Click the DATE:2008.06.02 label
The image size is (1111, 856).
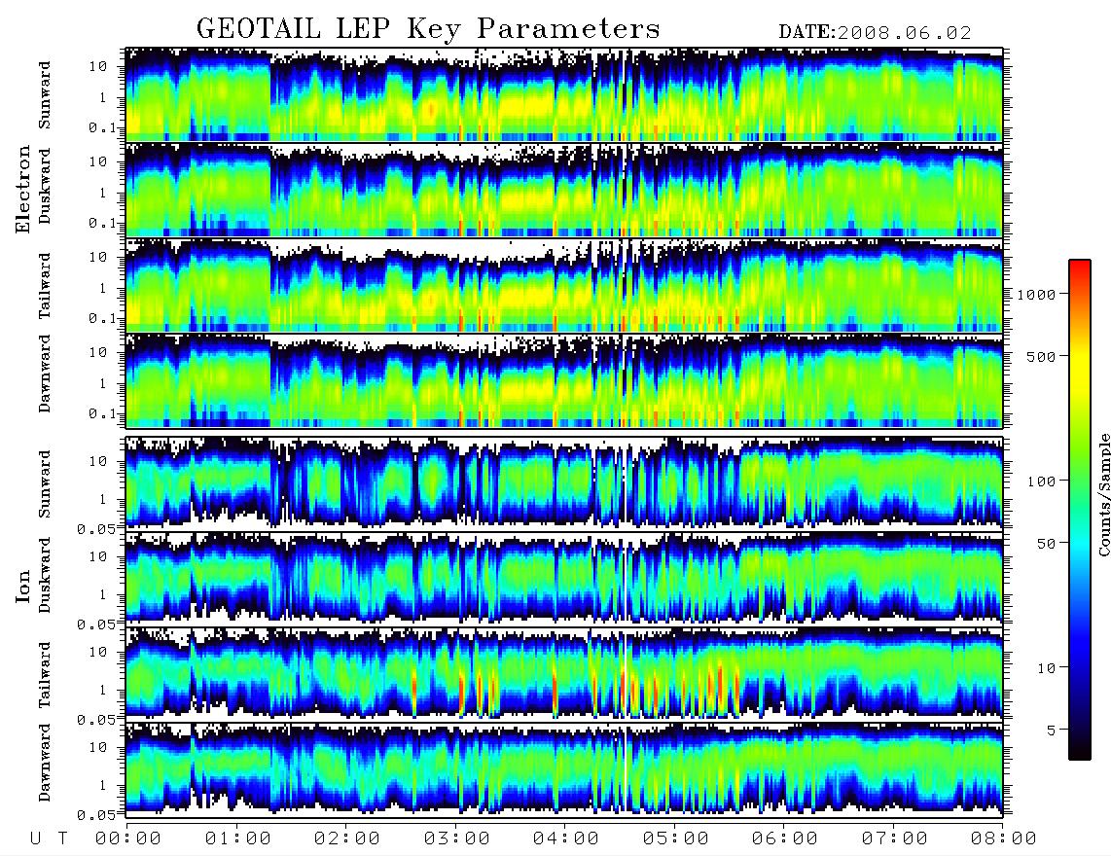click(875, 33)
